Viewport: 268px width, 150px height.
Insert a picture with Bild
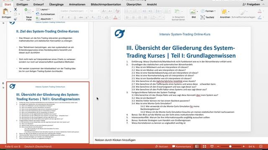coord(193,14)
